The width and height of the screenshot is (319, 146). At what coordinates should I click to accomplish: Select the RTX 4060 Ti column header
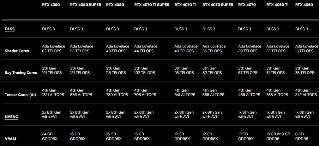click(277, 5)
